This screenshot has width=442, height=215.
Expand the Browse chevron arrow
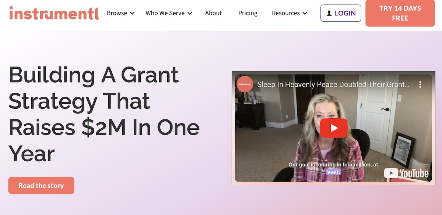tap(132, 14)
